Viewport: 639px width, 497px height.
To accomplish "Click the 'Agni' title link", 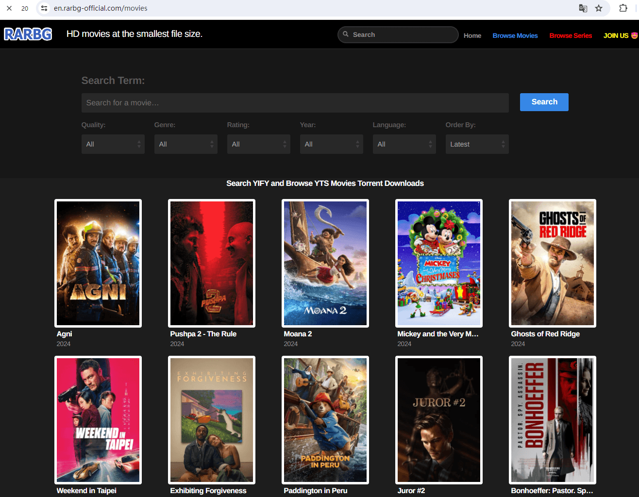I will tap(64, 334).
